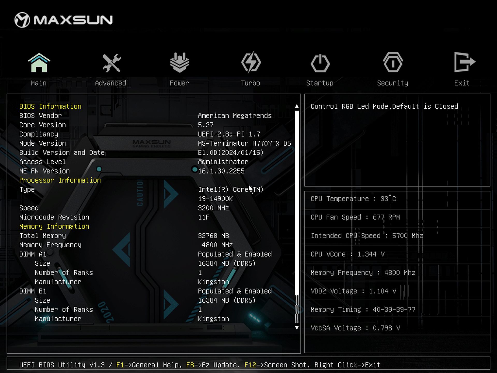Select Build Version and Date label
This screenshot has width=497, height=373.
62,153
